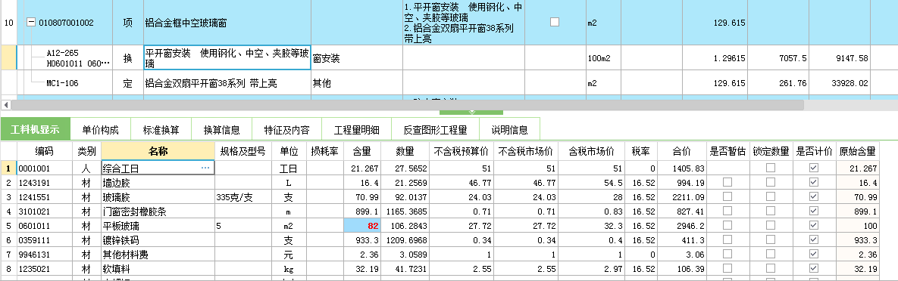The width and height of the screenshot is (898, 281).
Task: Select the 镀锌铁码 material name
Action: pyautogui.click(x=120, y=240)
